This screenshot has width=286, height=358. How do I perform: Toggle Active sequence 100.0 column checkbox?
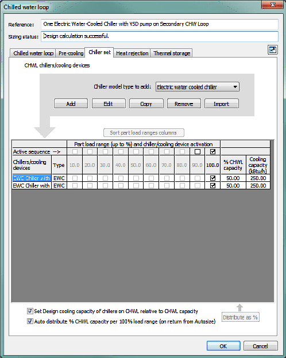213,151
